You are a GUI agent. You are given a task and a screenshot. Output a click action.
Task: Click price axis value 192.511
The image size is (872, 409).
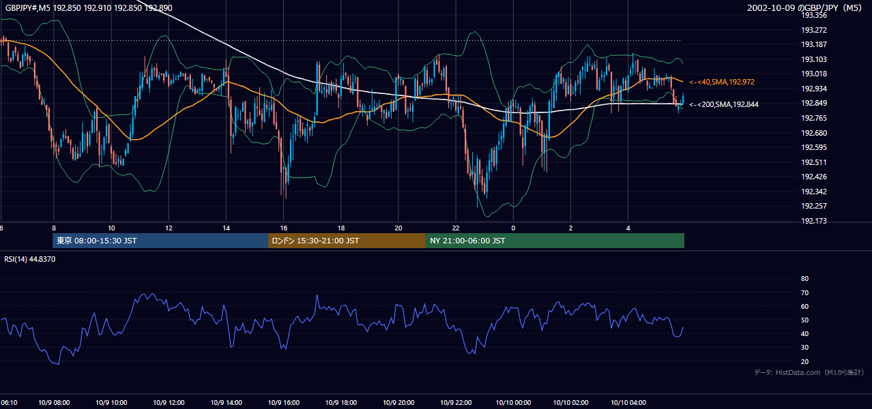click(814, 162)
